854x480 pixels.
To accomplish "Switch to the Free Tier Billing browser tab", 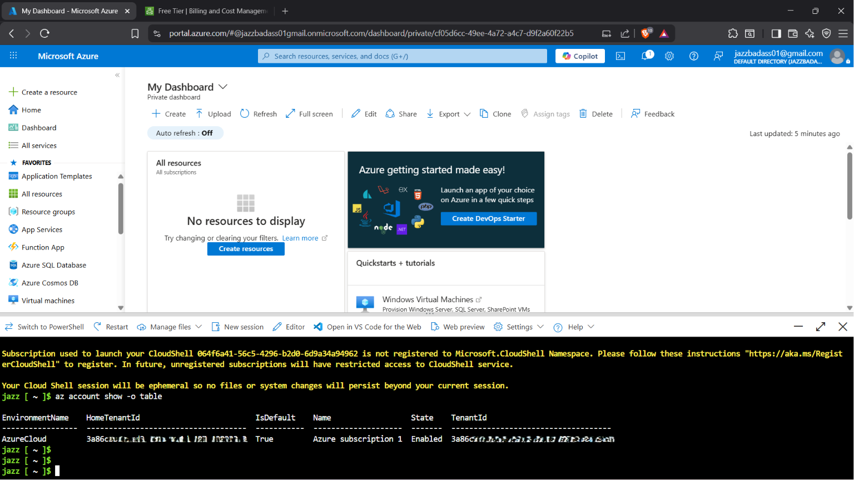I will [206, 11].
